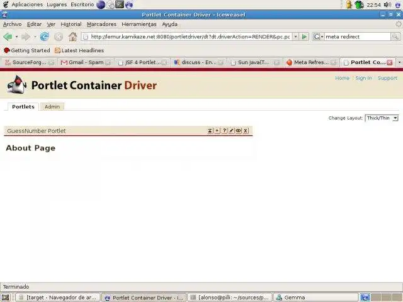Minimize the GuessNumber Portlet with the arrow icon
This screenshot has height=302, width=403.
210,131
